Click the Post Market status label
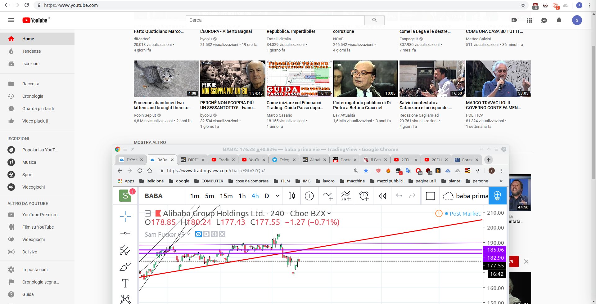 point(465,213)
